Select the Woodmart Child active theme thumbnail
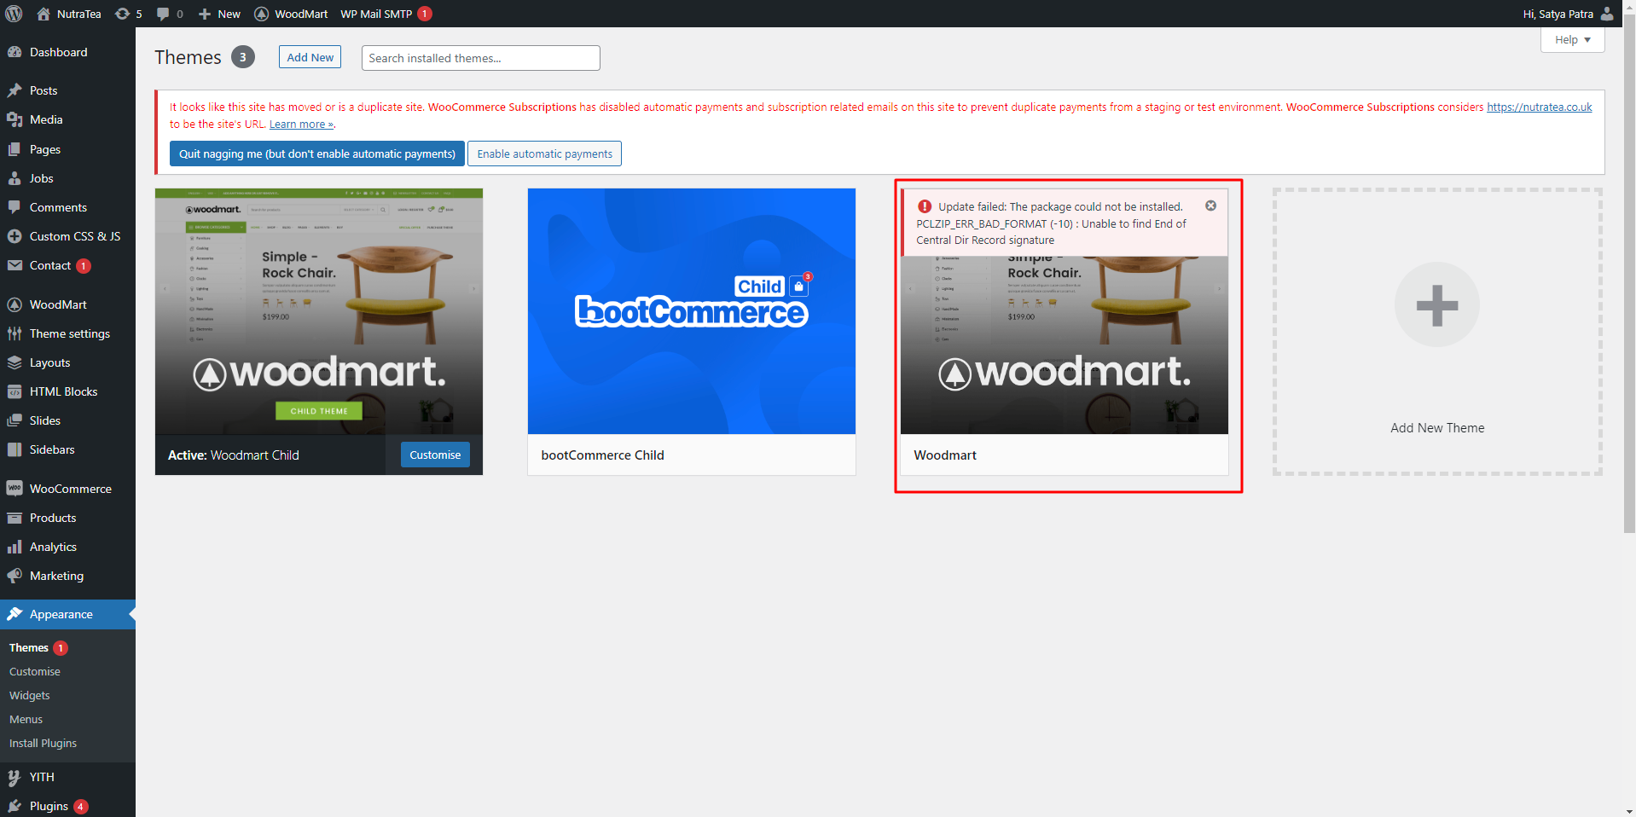The width and height of the screenshot is (1636, 817). coord(319,311)
